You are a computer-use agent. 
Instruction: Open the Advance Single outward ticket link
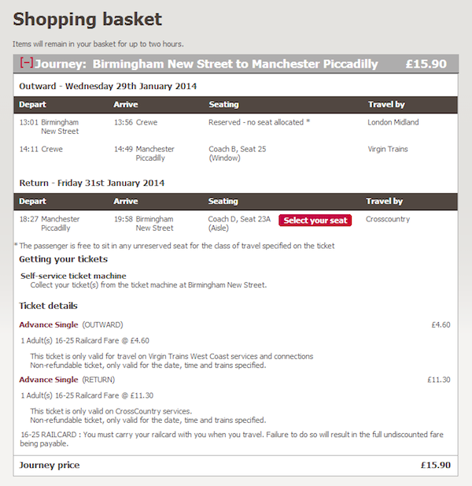[x=49, y=325]
